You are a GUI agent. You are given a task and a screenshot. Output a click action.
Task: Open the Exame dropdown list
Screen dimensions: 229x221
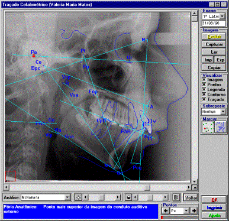point(222,17)
